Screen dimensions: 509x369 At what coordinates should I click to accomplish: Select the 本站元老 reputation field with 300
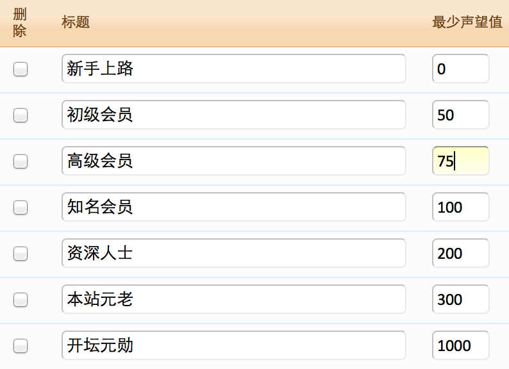point(460,299)
